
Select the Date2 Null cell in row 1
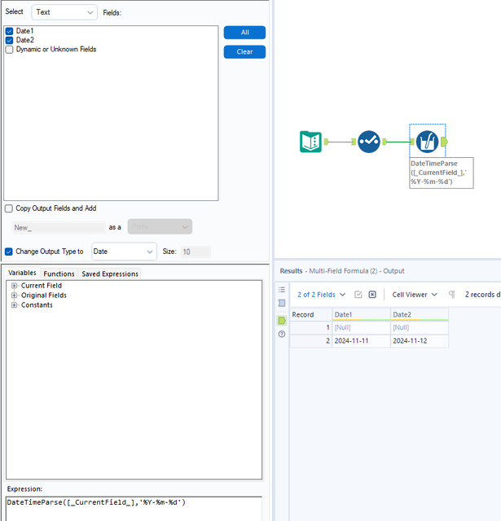[x=420, y=327]
